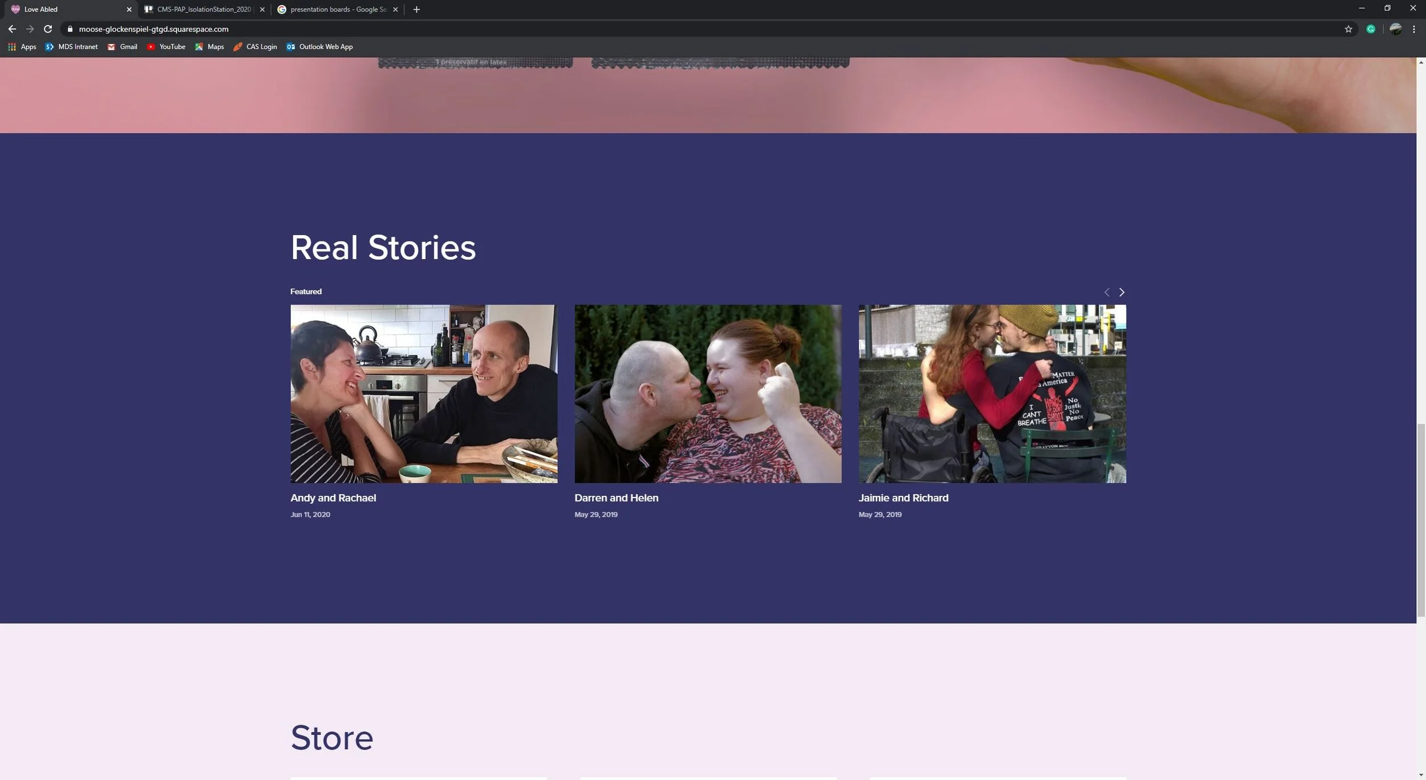
Task: Open a new browser tab
Action: (416, 9)
